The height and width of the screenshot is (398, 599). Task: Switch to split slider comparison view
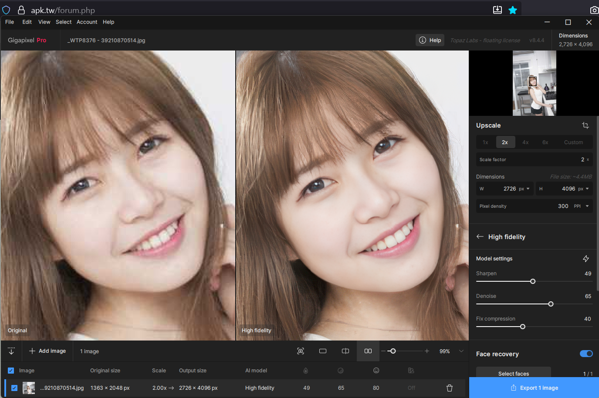click(x=345, y=351)
